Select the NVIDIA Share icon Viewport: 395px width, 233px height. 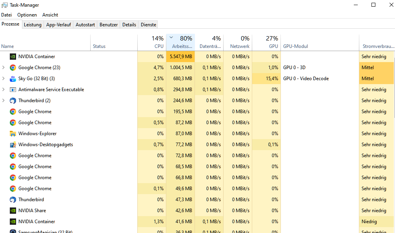click(x=13, y=211)
